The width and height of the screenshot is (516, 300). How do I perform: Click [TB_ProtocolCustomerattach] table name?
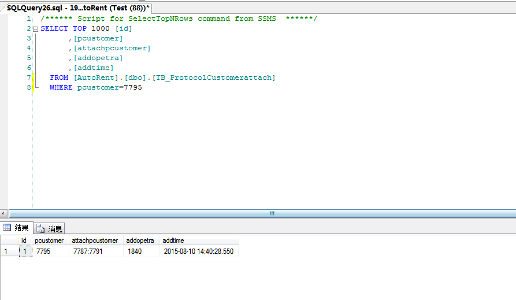click(x=214, y=77)
